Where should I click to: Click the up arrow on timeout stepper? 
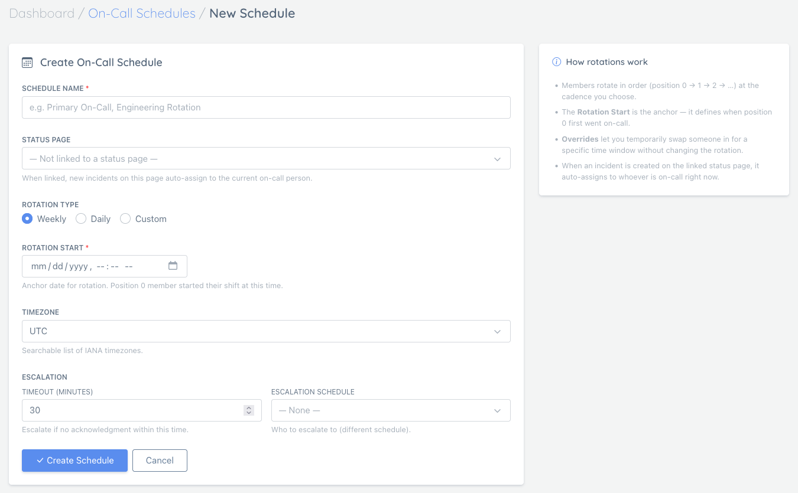point(248,407)
